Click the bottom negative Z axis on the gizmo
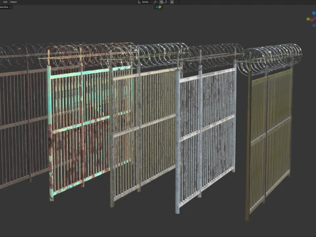 coord(314,26)
